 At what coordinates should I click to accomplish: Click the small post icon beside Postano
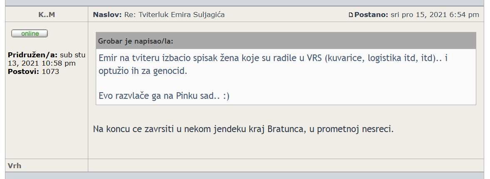(x=351, y=15)
